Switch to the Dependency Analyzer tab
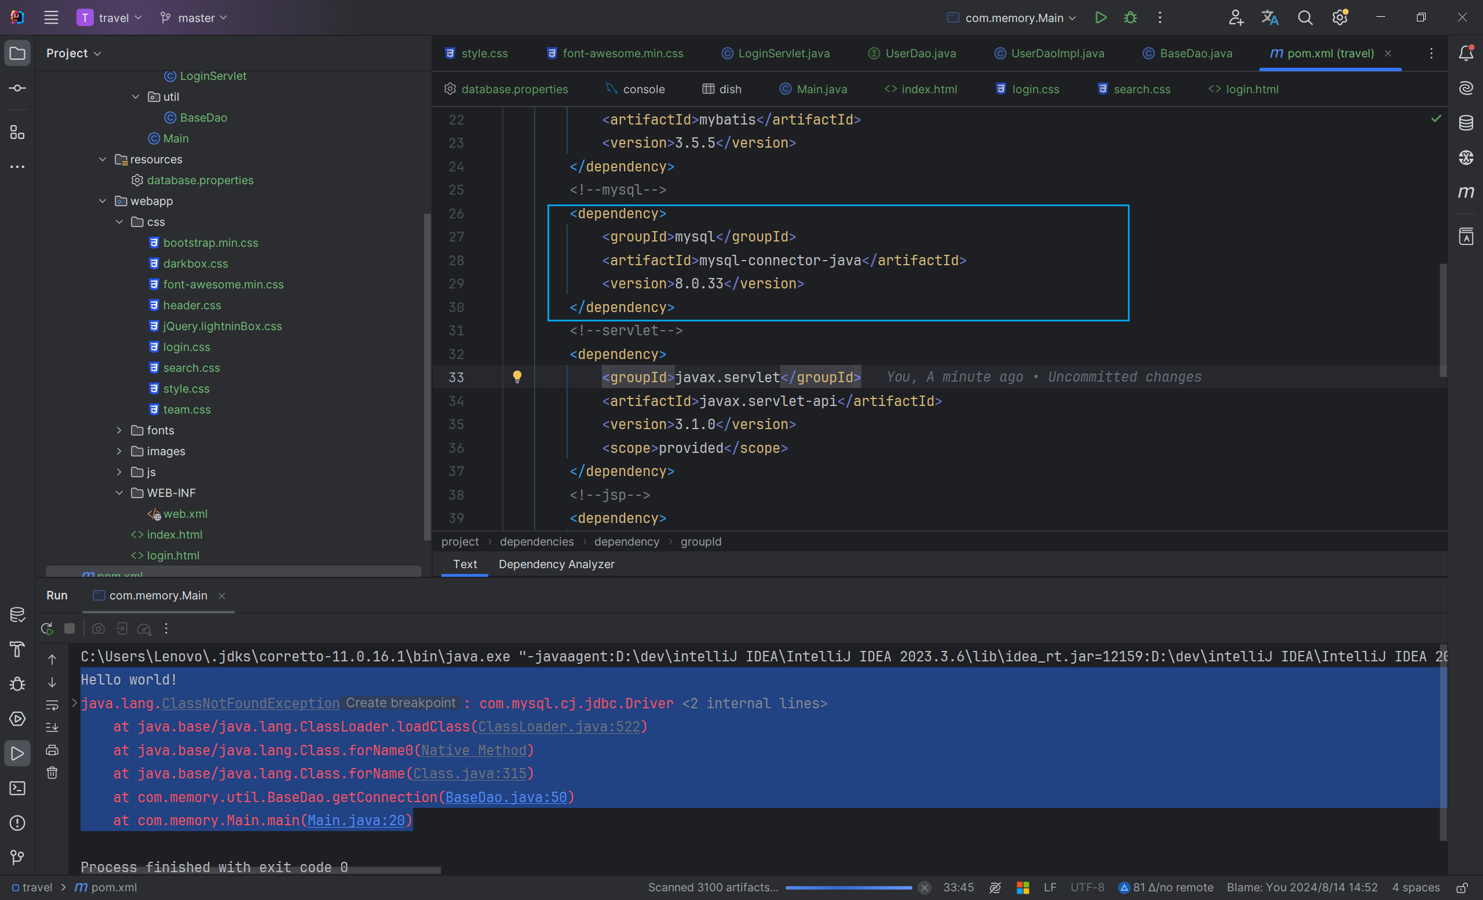 pos(556,564)
